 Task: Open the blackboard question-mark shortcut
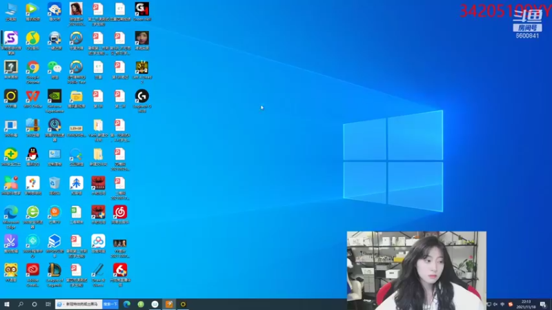click(11, 70)
